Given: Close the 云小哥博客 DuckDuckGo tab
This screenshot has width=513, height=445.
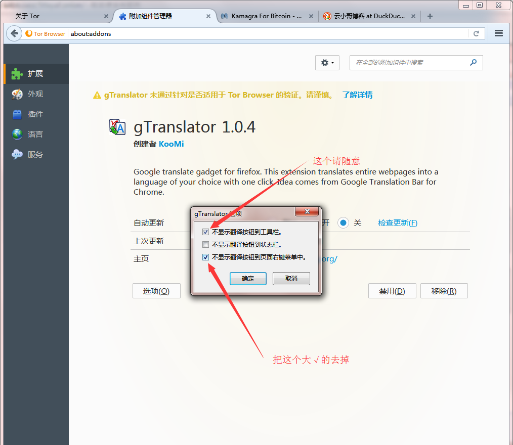Looking at the screenshot, I should (413, 16).
